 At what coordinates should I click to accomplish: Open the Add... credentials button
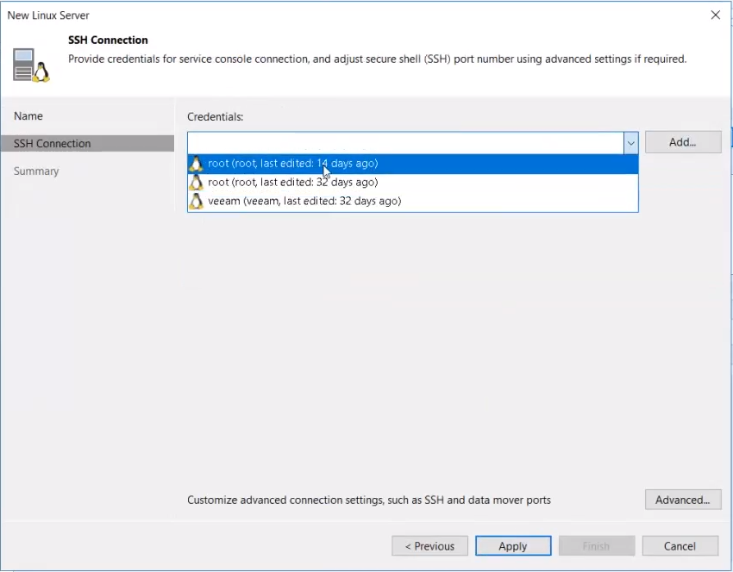point(683,142)
